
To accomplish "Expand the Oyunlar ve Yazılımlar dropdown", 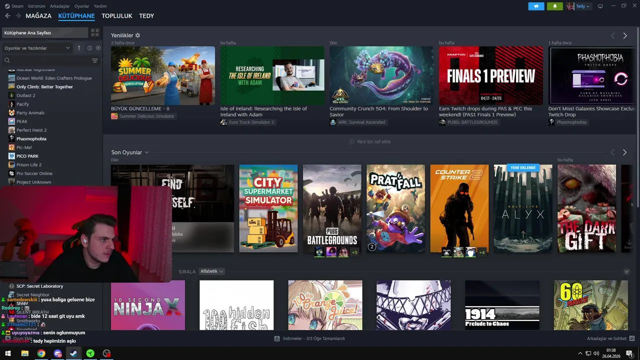I will pos(37,48).
